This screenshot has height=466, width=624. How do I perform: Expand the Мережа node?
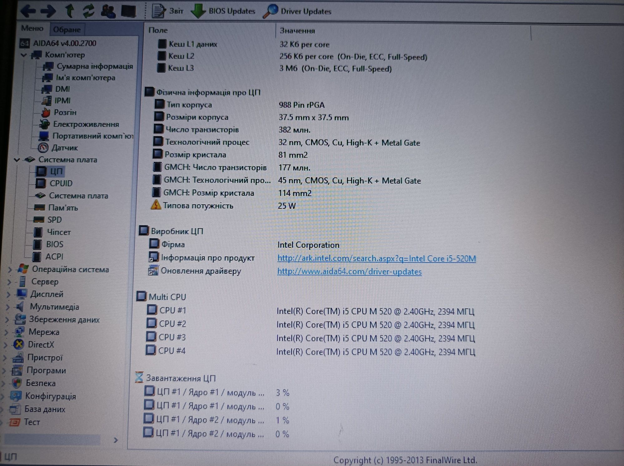[6, 332]
